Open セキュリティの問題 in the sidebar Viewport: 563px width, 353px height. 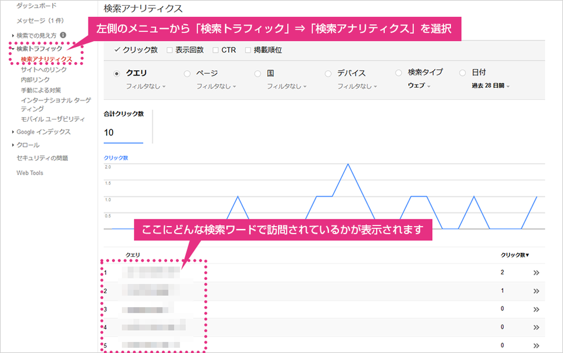click(42, 158)
